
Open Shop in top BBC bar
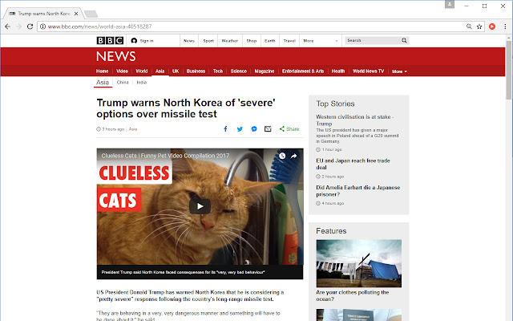tap(251, 41)
